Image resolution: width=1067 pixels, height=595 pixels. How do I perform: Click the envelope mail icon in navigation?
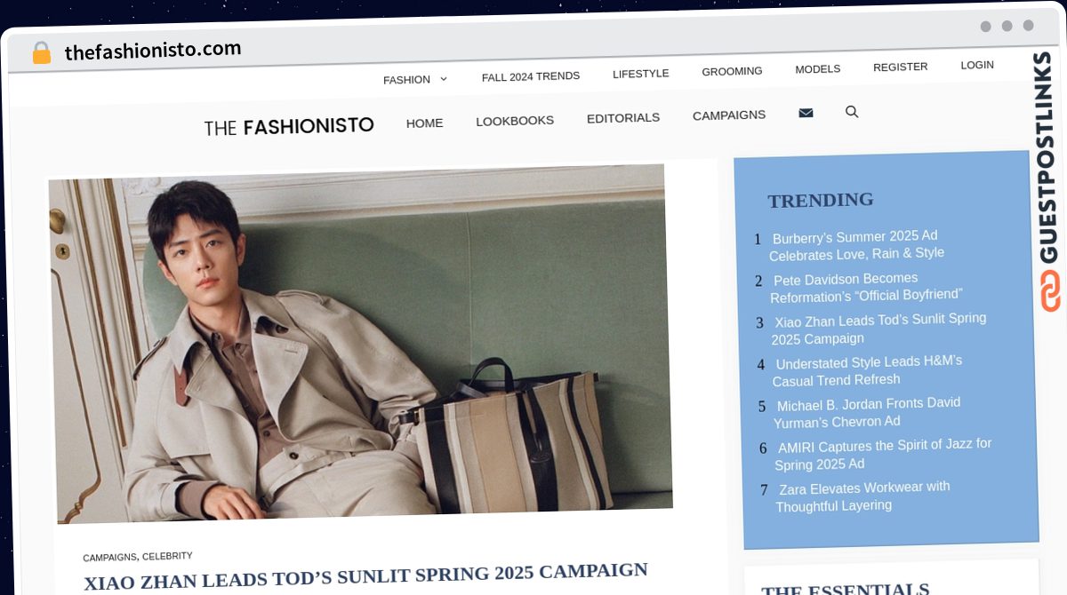coord(806,113)
